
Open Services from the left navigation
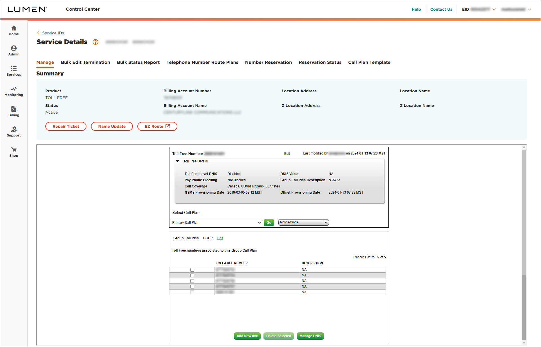(14, 71)
